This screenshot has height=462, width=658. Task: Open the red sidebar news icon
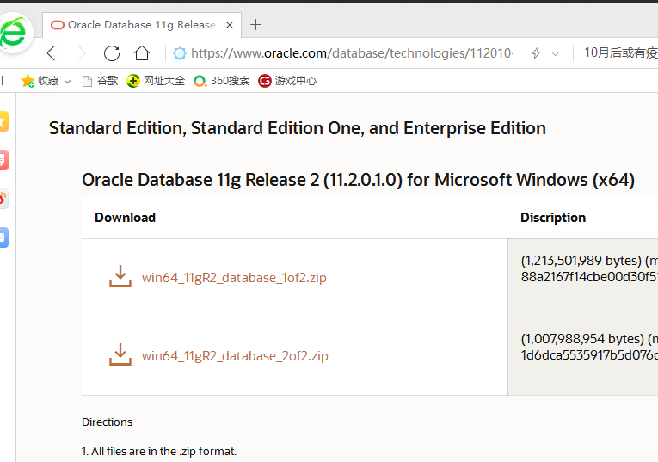click(x=3, y=160)
